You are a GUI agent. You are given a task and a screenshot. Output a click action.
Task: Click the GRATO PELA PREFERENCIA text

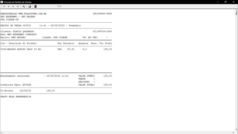click(x=16, y=96)
